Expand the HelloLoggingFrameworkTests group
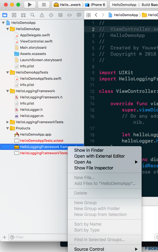 7,122
